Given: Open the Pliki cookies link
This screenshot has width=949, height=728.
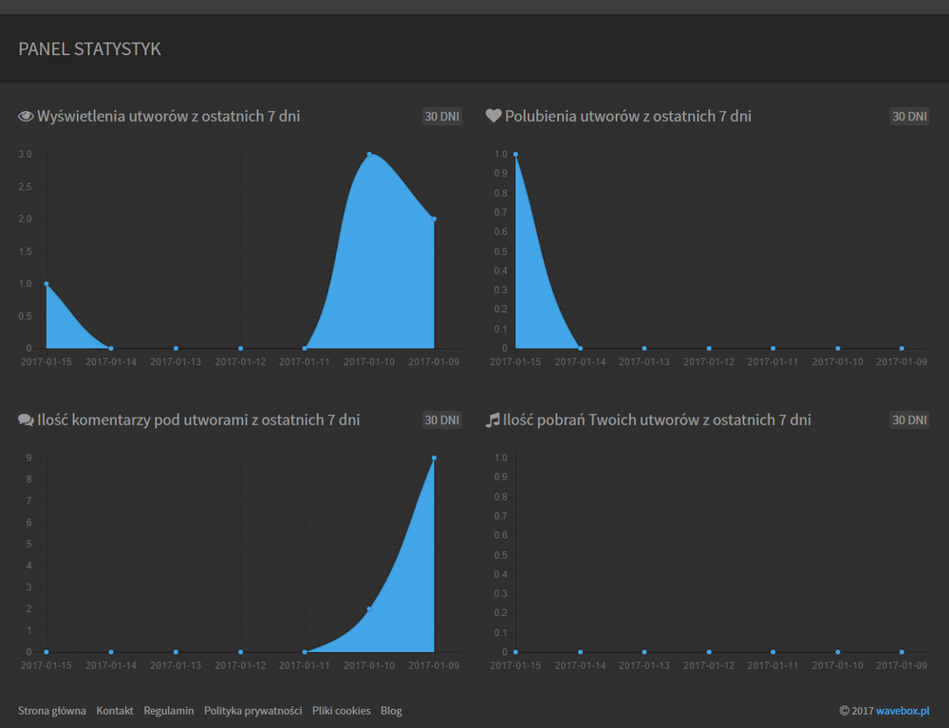Looking at the screenshot, I should [341, 711].
